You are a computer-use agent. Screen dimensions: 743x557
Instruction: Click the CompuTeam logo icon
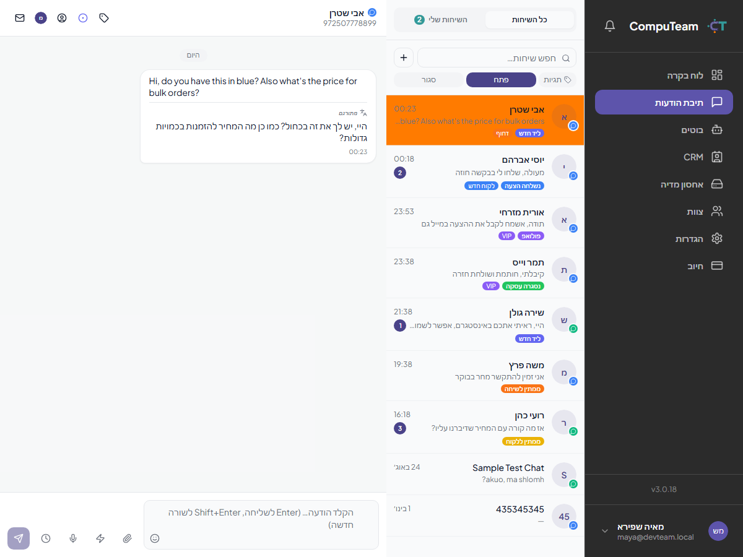(717, 26)
